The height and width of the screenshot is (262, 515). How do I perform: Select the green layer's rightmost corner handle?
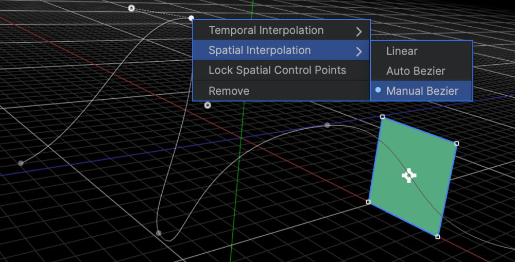pos(456,144)
